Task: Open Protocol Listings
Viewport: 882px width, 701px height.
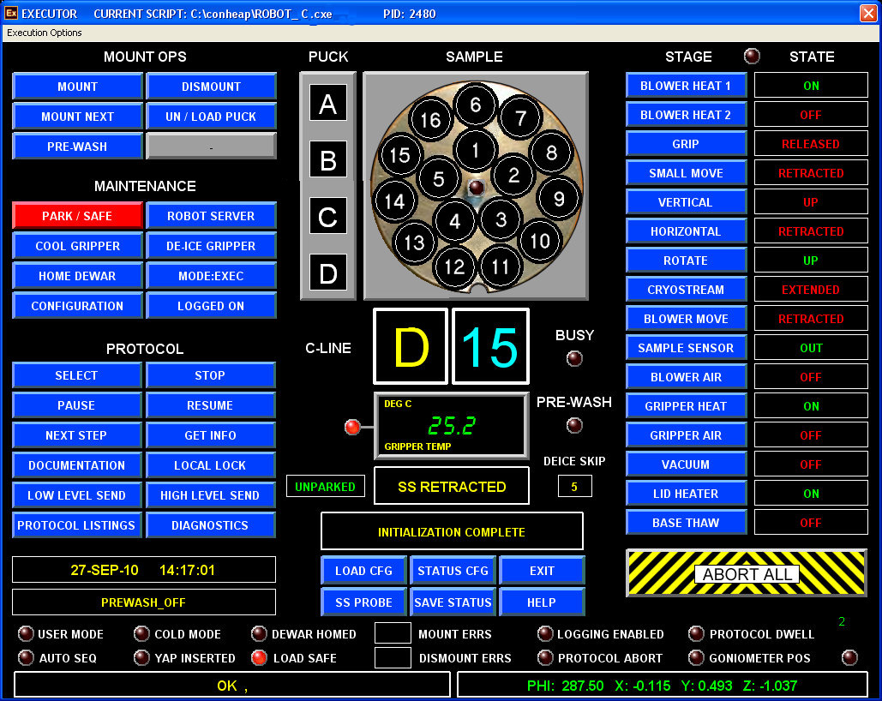Action: pyautogui.click(x=77, y=525)
